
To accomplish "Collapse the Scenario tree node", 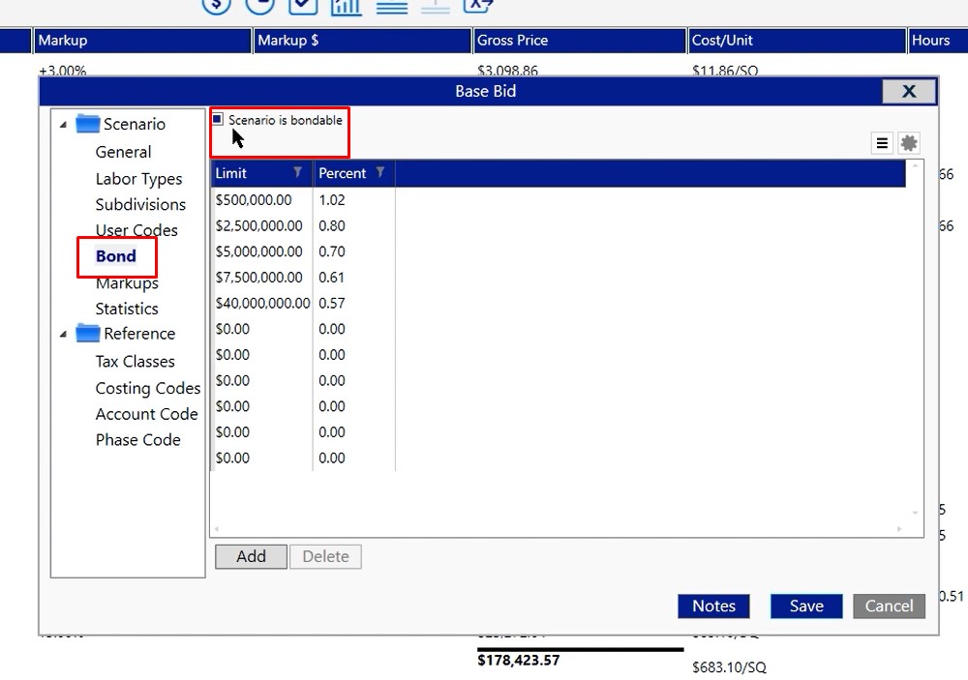I will point(64,125).
